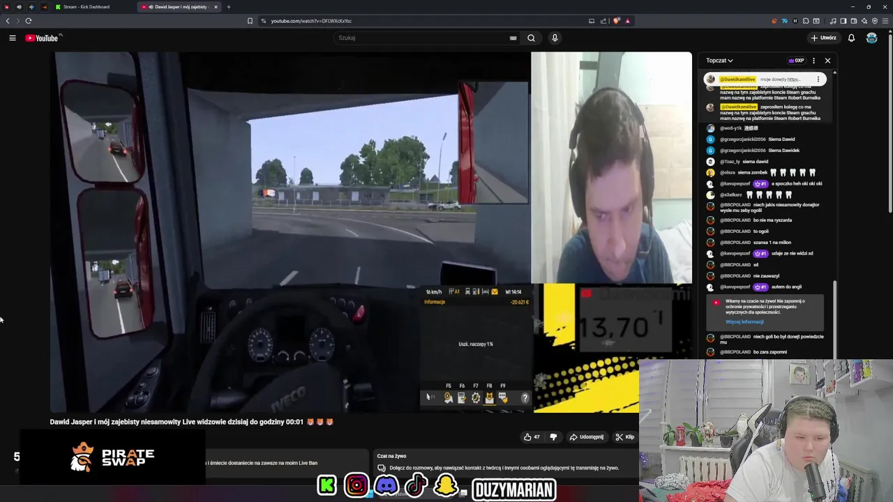Reload the current page
Screen dimensions: 893x502
[29, 21]
